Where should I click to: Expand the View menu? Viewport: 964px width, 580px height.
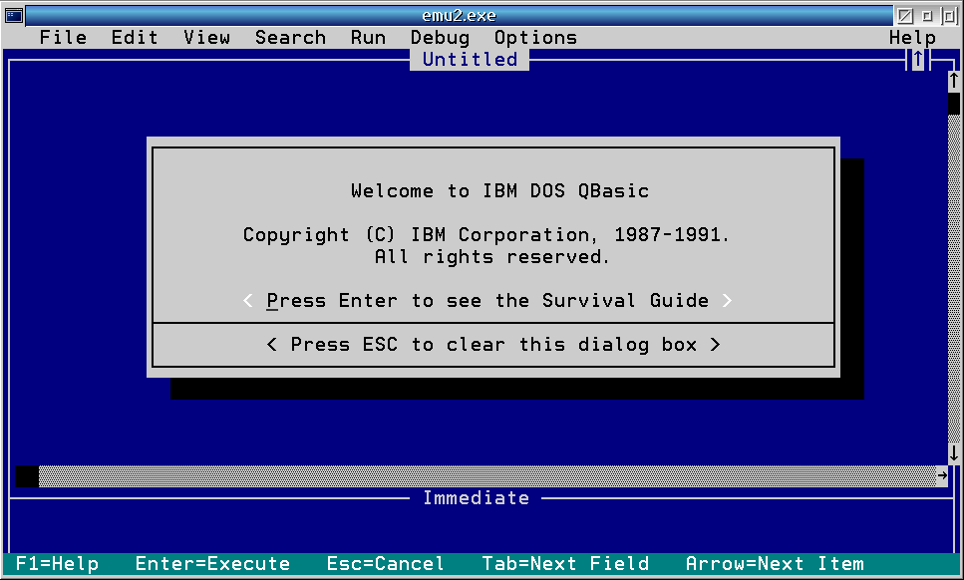point(206,38)
